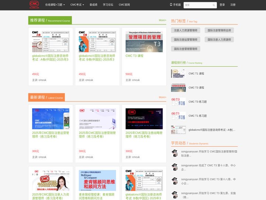Open CMC T1 练习题 ranking thumbnail
The image size is (266, 200).
(178, 116)
